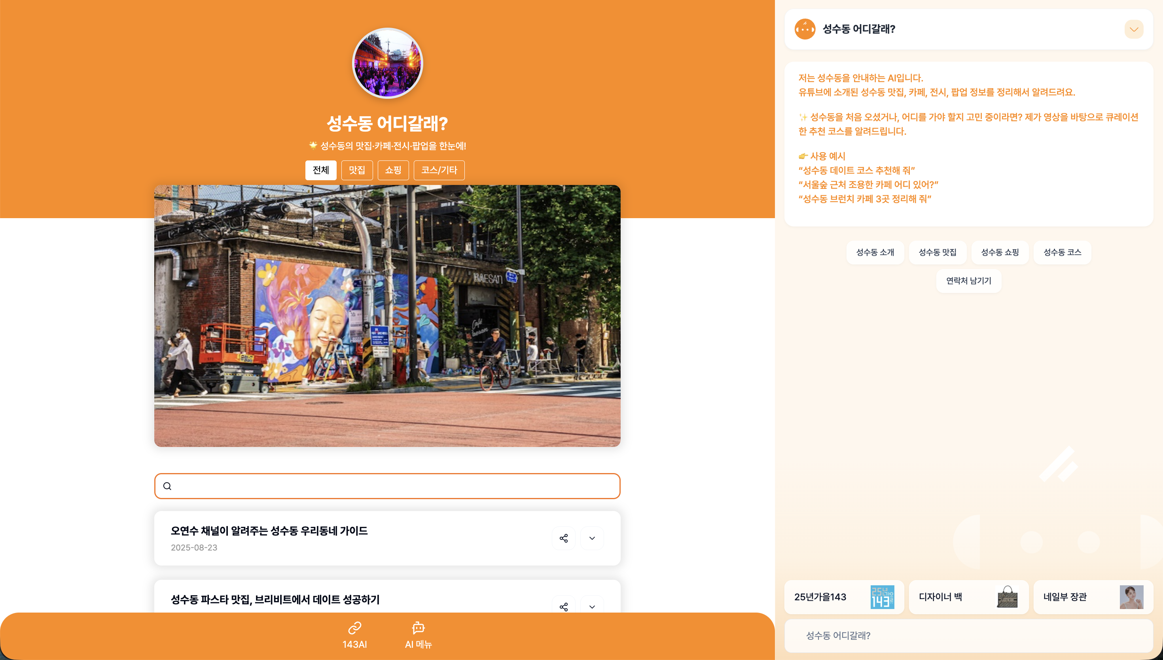Click the share icon on the 성수동 파스타 card

(564, 607)
